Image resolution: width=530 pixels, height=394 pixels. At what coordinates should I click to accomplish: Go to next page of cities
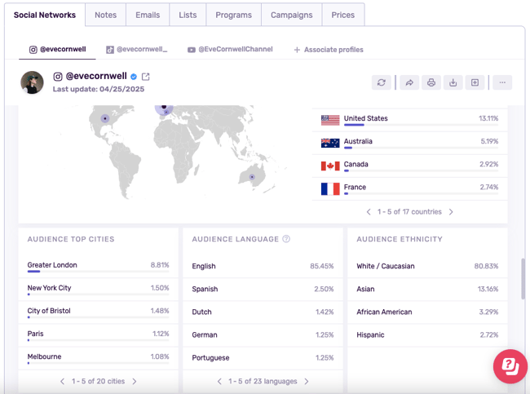(135, 381)
